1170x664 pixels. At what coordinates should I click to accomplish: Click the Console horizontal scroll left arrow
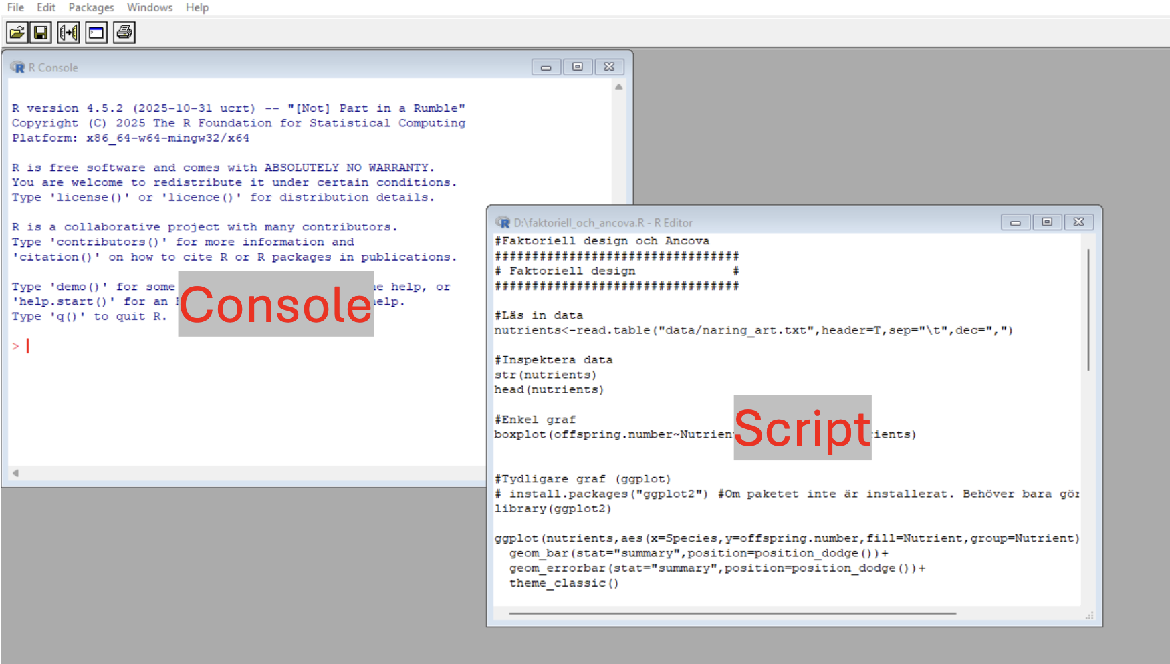click(15, 473)
